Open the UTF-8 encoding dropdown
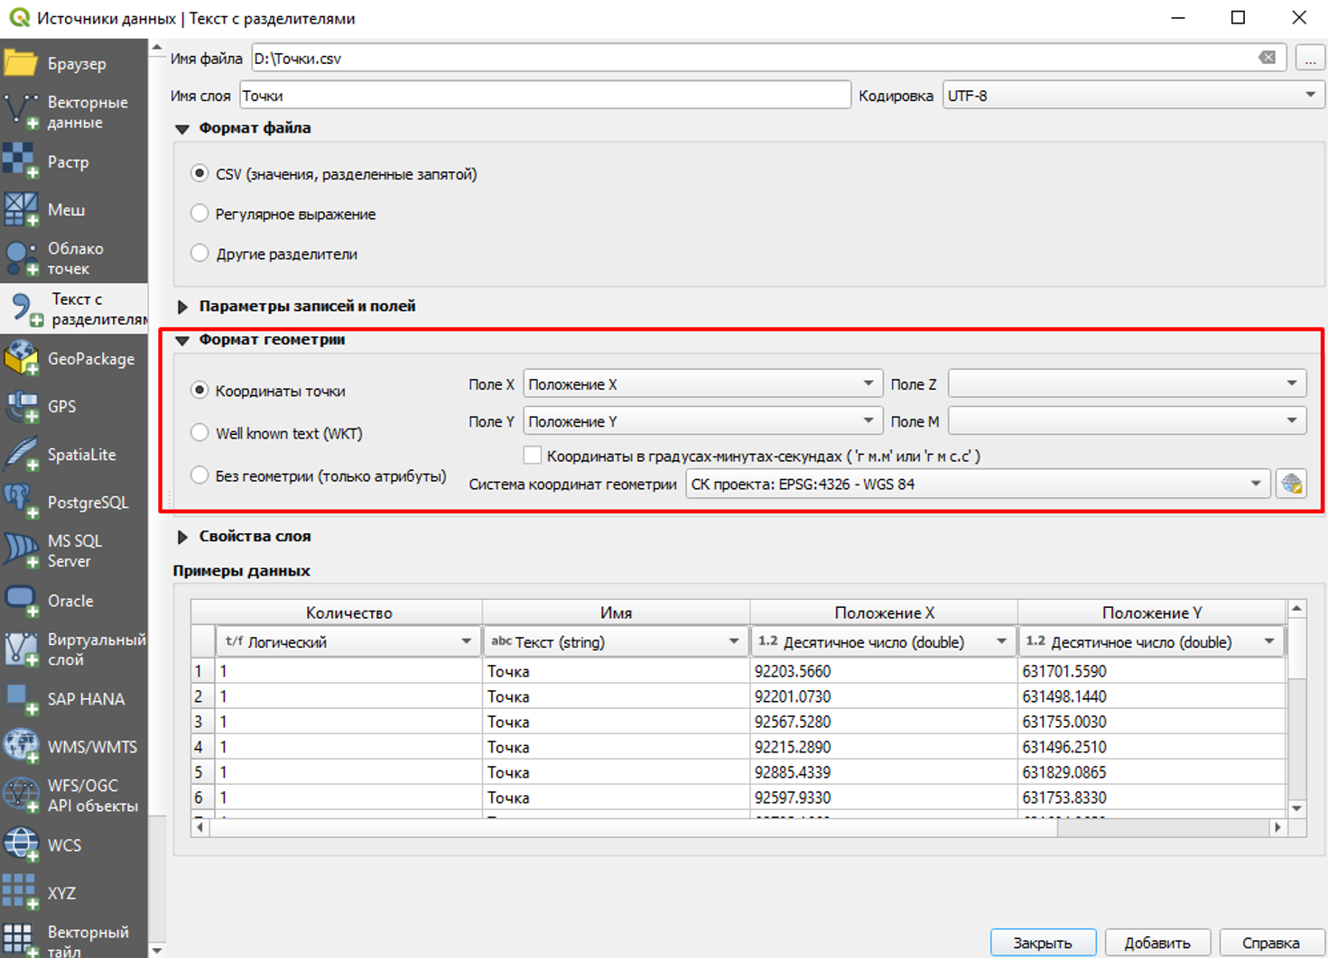The width and height of the screenshot is (1328, 958). click(x=1132, y=96)
